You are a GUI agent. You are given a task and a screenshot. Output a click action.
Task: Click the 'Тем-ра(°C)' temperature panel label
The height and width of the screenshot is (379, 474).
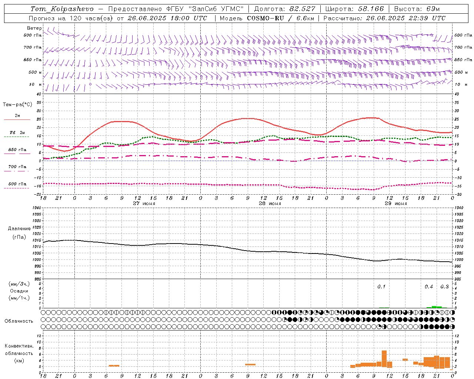(x=17, y=105)
